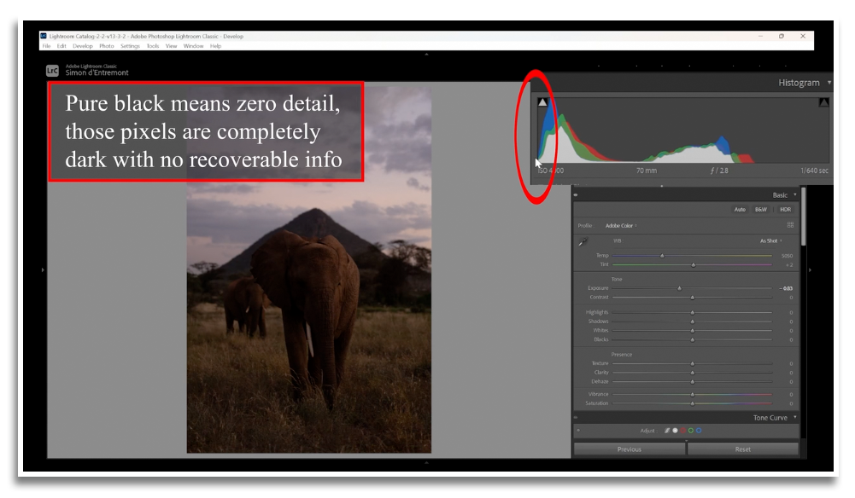
Task: Toggle the shadow clipping indicator triangle in histogram
Action: click(x=542, y=102)
